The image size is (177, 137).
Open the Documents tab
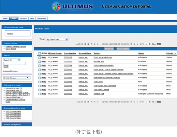pyautogui.click(x=42, y=19)
